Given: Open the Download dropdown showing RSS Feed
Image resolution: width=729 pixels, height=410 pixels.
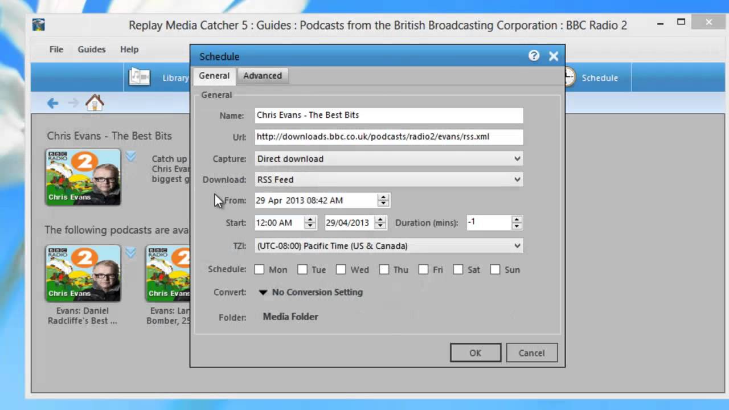Looking at the screenshot, I should click(389, 179).
